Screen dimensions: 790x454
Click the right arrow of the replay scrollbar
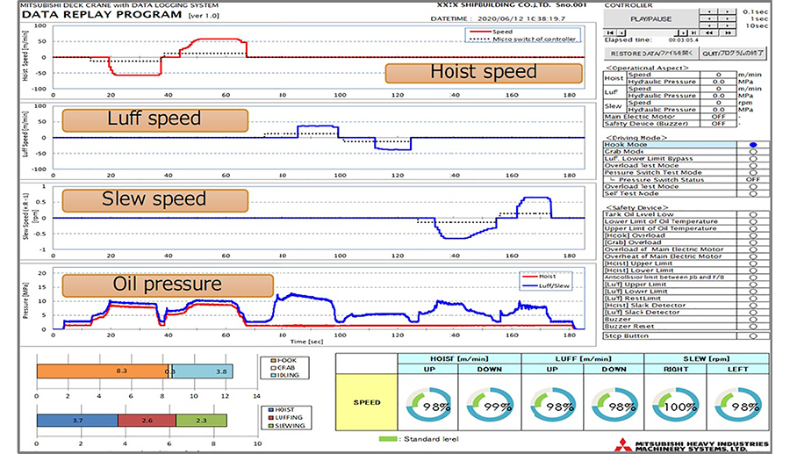[683, 32]
